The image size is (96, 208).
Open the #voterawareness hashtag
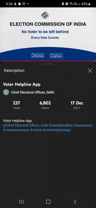click(16, 130)
